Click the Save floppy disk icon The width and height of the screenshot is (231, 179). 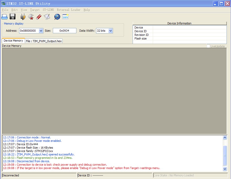point(13,17)
